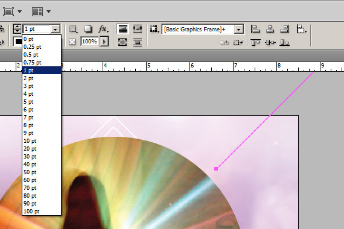The image size is (344, 229).
Task: Set stroke weight to 80 pt
Action: (42, 196)
